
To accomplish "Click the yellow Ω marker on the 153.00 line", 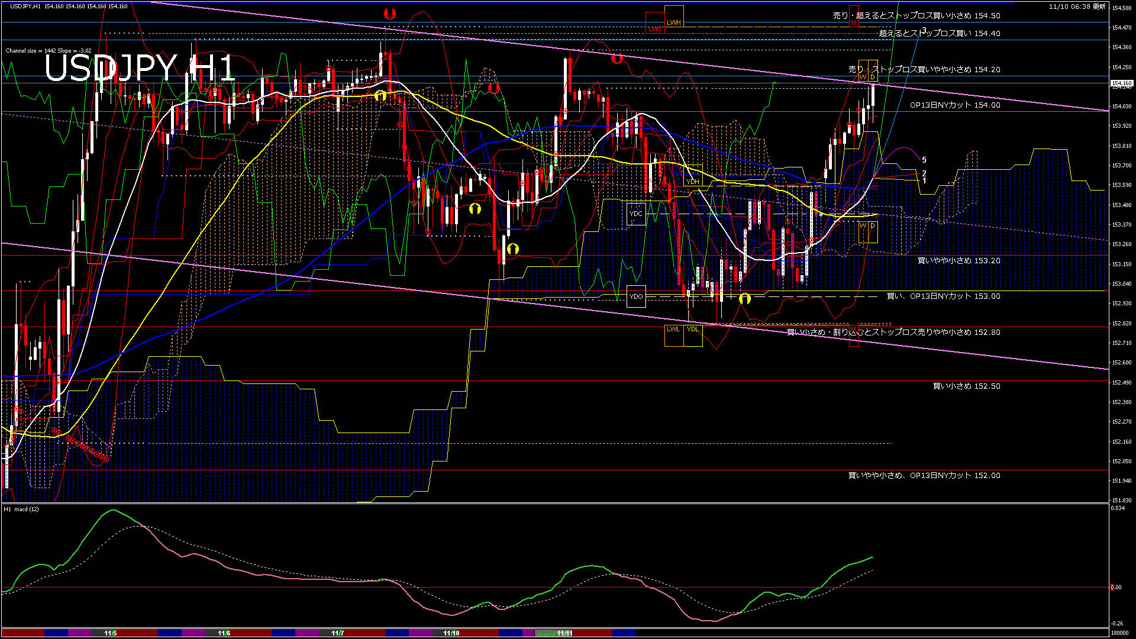I will 744,299.
